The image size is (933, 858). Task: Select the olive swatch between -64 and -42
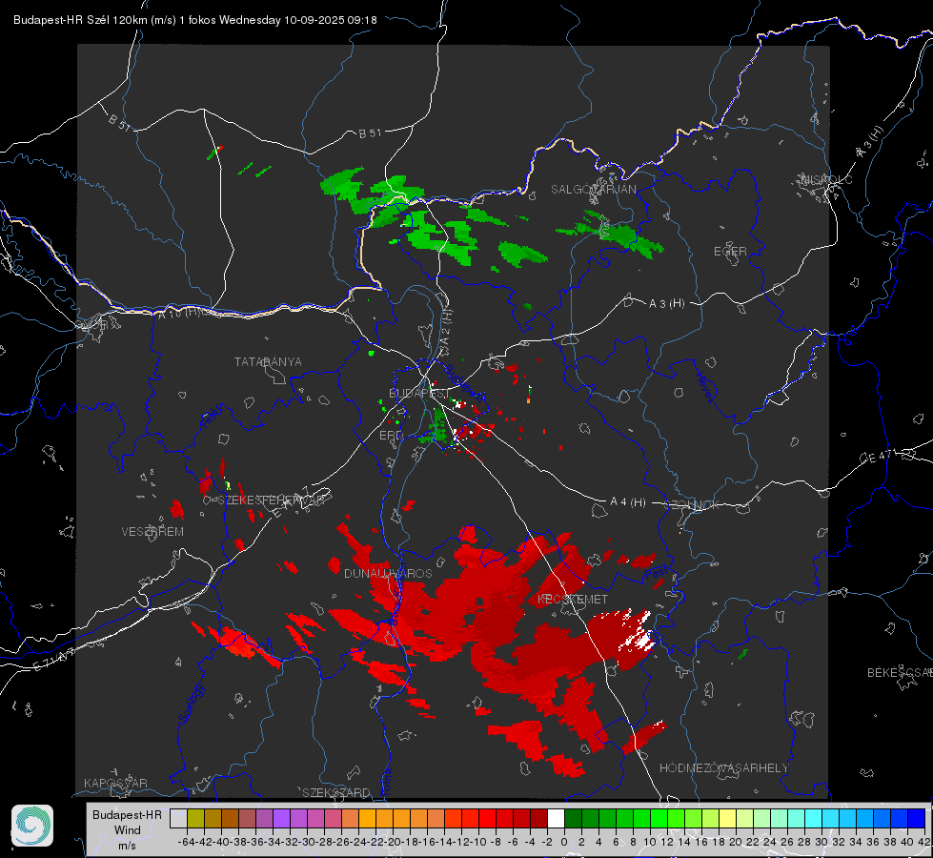pyautogui.click(x=195, y=819)
